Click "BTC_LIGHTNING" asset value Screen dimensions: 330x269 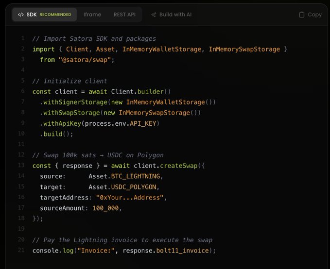(x=136, y=176)
